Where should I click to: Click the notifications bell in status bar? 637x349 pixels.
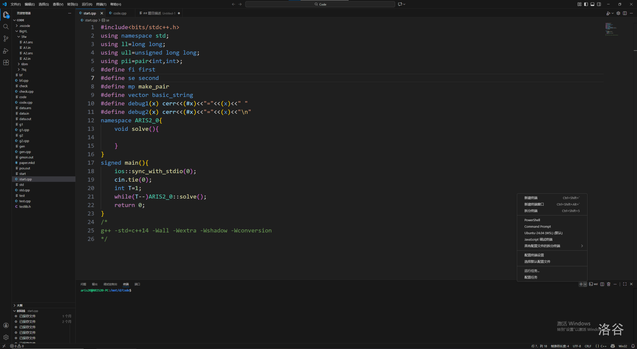tap(633, 346)
